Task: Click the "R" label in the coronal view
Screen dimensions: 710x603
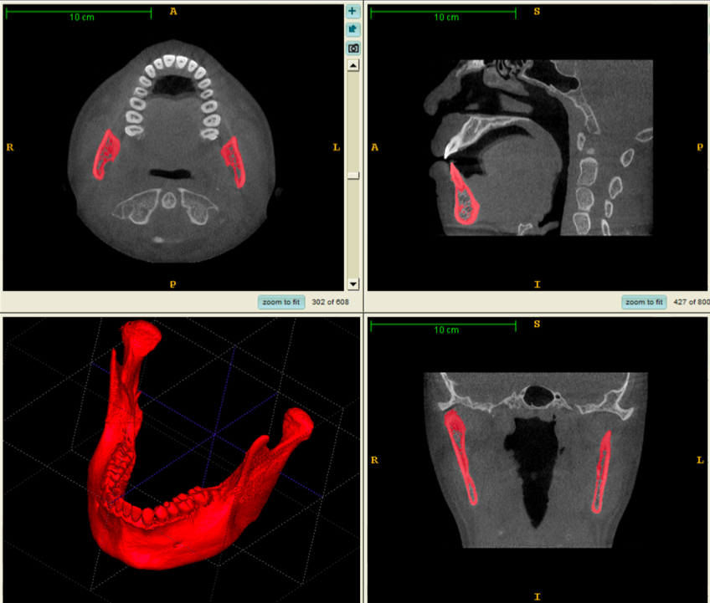Action: tap(374, 460)
